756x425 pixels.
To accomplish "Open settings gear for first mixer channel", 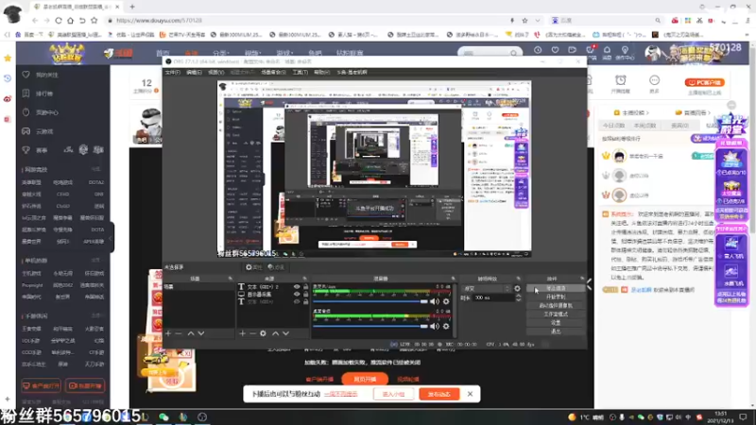I will (446, 301).
